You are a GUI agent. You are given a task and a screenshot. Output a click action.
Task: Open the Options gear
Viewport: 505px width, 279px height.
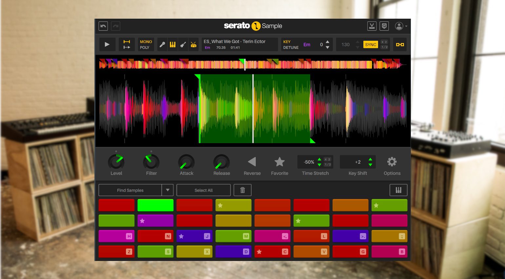tap(392, 162)
